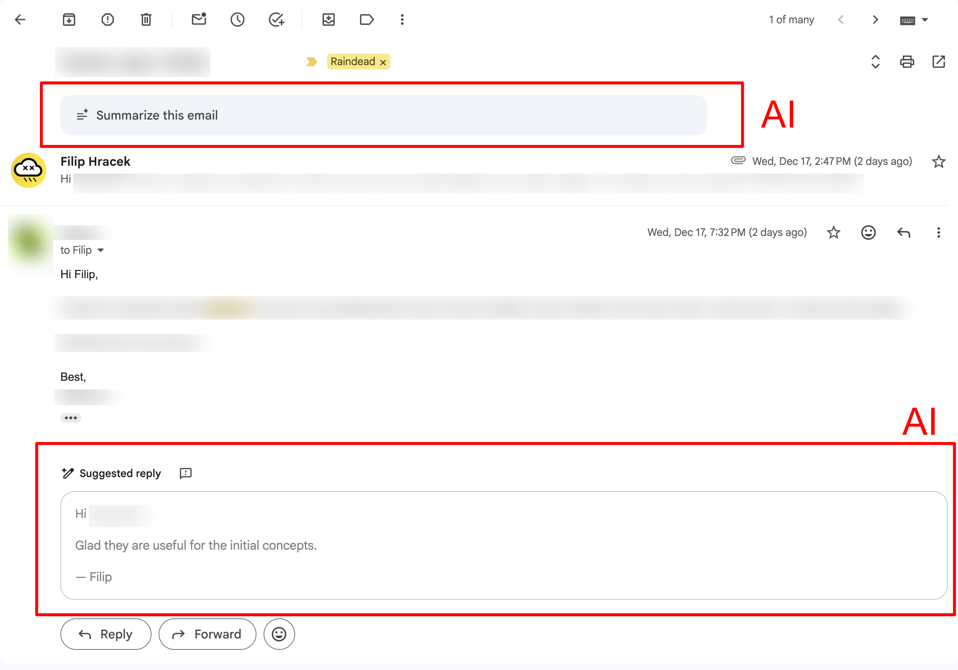Viewport: 958px width, 670px height.
Task: Click Summarize this email
Action: point(157,115)
